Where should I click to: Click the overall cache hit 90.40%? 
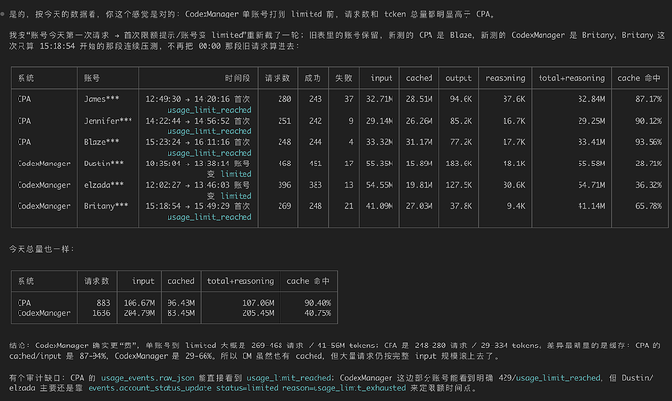point(317,303)
